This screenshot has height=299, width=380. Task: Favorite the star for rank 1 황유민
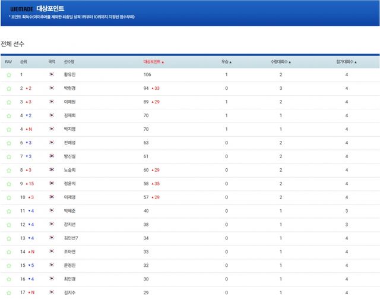pos(8,75)
